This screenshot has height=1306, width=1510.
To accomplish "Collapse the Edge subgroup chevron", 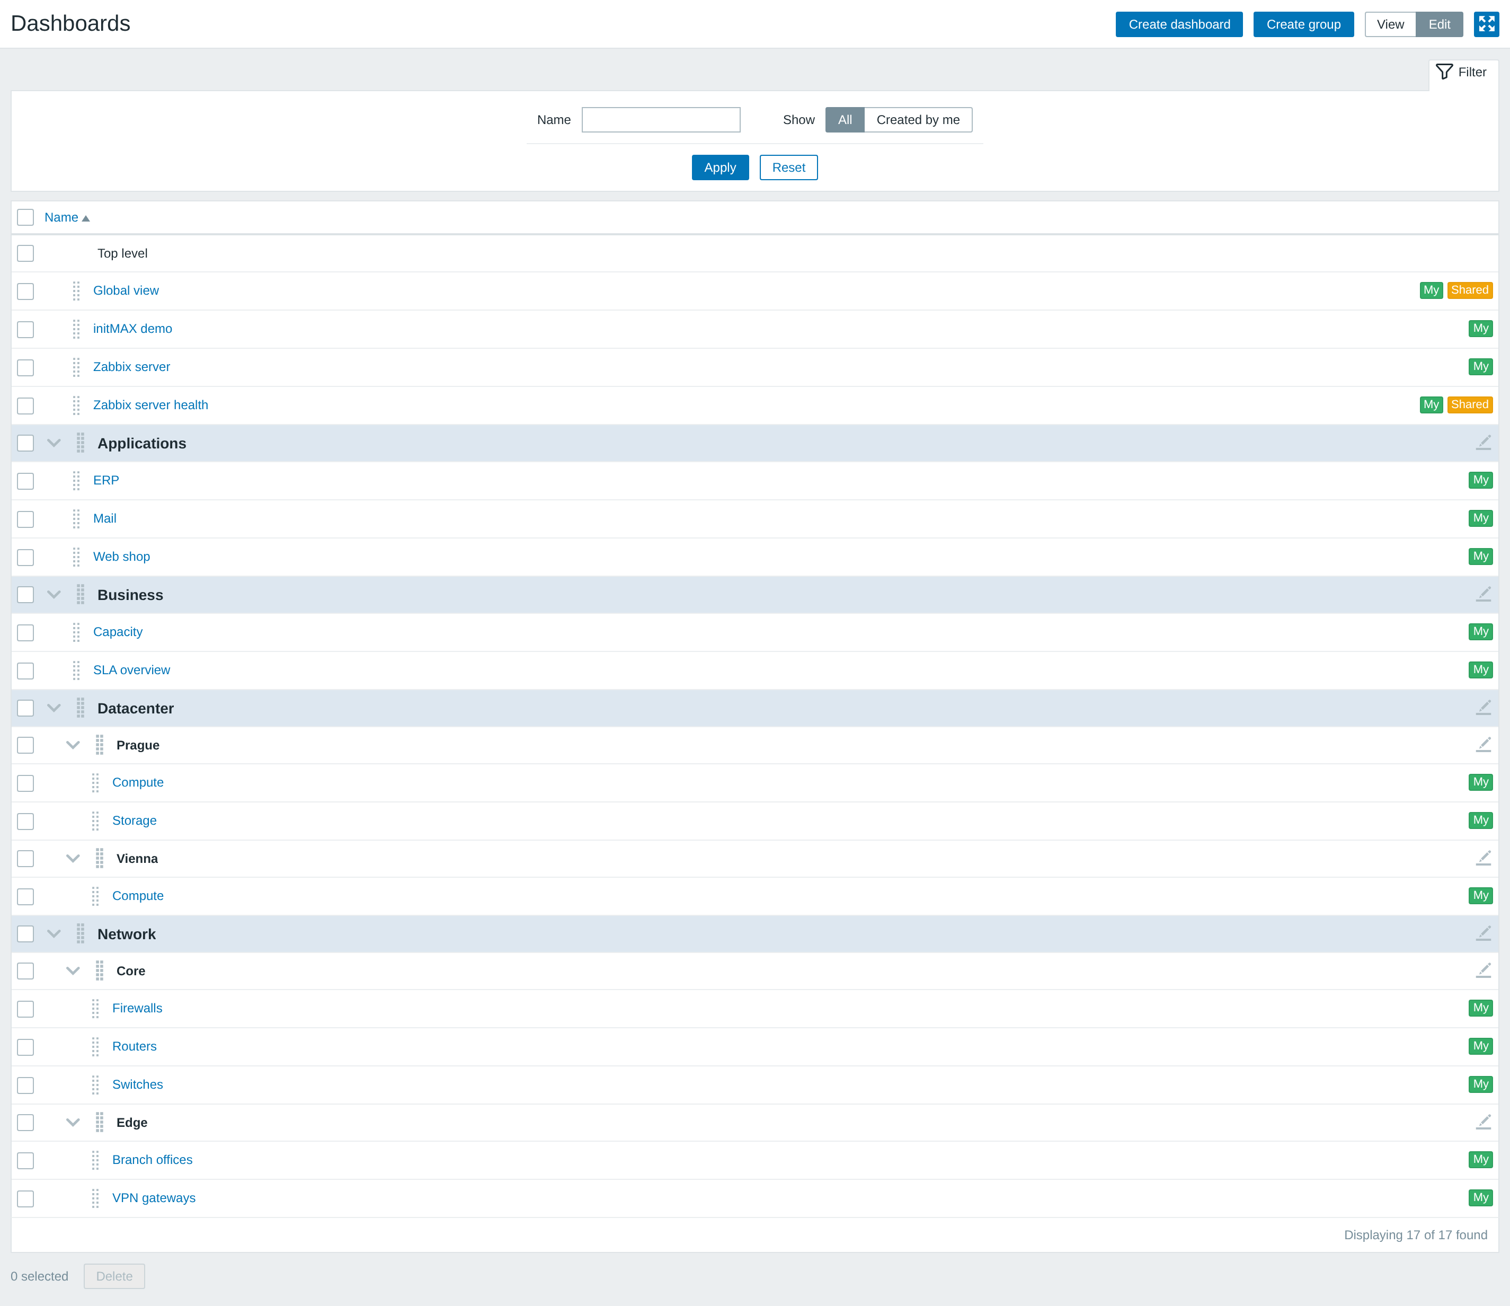I will [x=73, y=1122].
